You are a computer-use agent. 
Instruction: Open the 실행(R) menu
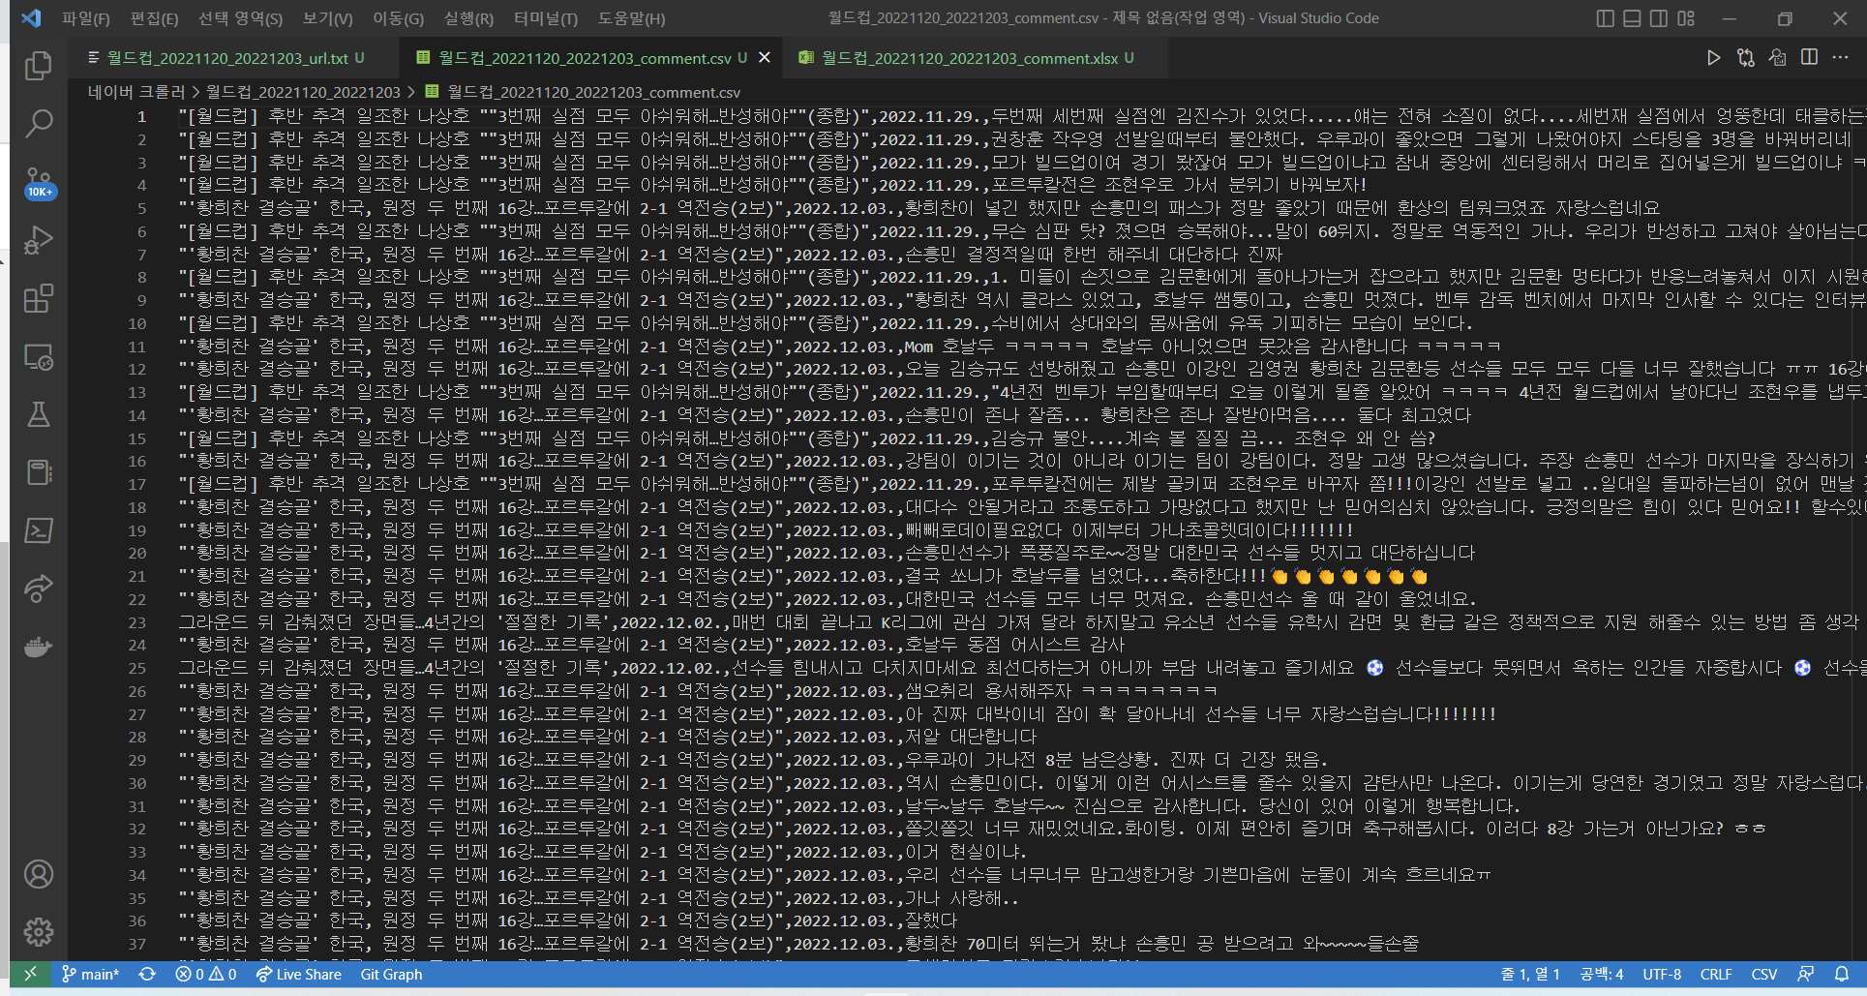468,18
